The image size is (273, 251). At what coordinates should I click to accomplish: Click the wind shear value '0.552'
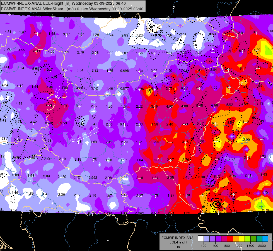coord(93,177)
